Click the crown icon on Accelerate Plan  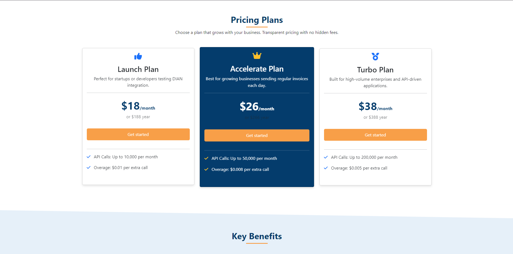256,56
